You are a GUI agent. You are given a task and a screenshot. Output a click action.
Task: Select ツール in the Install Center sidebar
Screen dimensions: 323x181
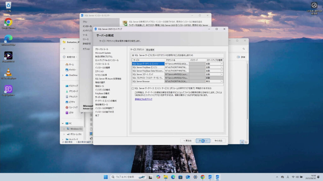click(85, 35)
